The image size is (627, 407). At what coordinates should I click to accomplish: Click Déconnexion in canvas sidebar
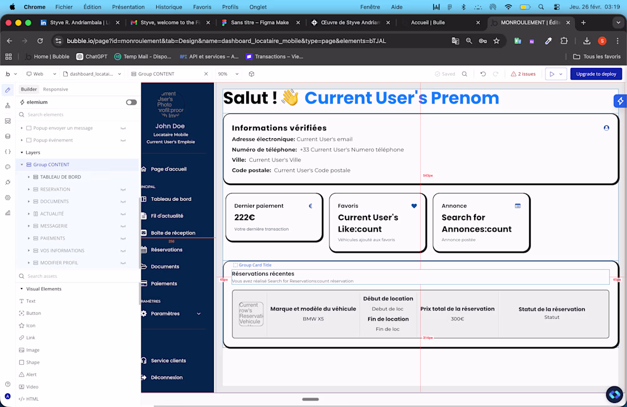(x=166, y=377)
